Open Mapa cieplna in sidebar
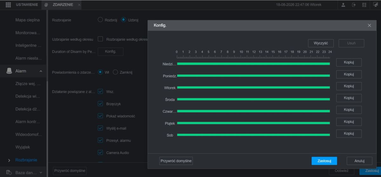The width and height of the screenshot is (381, 177). [x=28, y=20]
